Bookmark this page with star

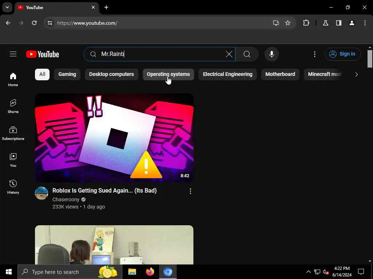(x=288, y=23)
